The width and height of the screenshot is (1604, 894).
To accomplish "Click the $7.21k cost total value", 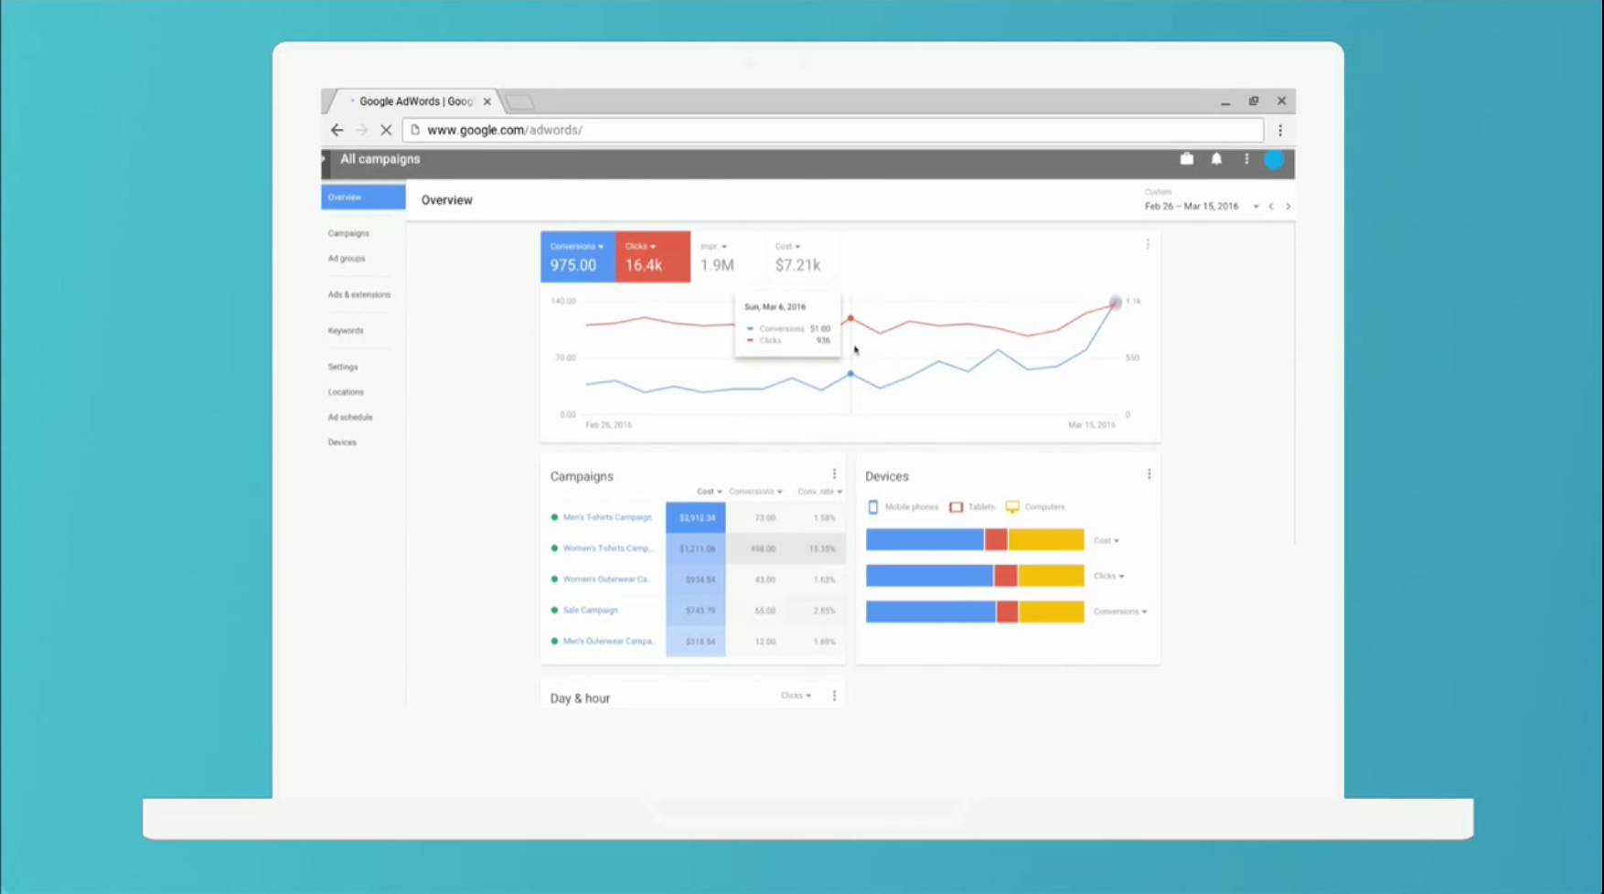I will click(797, 265).
